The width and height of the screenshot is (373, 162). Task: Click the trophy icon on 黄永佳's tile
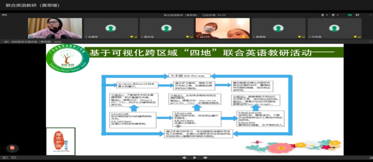point(131,37)
